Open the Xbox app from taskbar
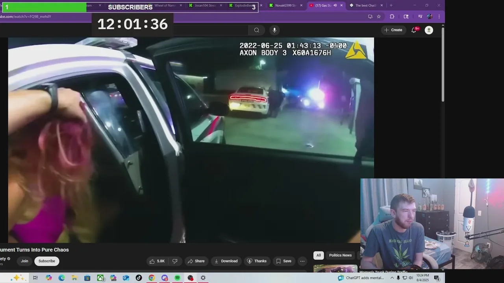This screenshot has height=283, width=504. tap(100, 278)
